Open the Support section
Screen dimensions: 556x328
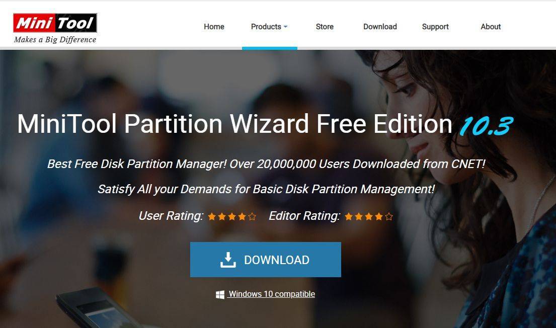tap(435, 27)
